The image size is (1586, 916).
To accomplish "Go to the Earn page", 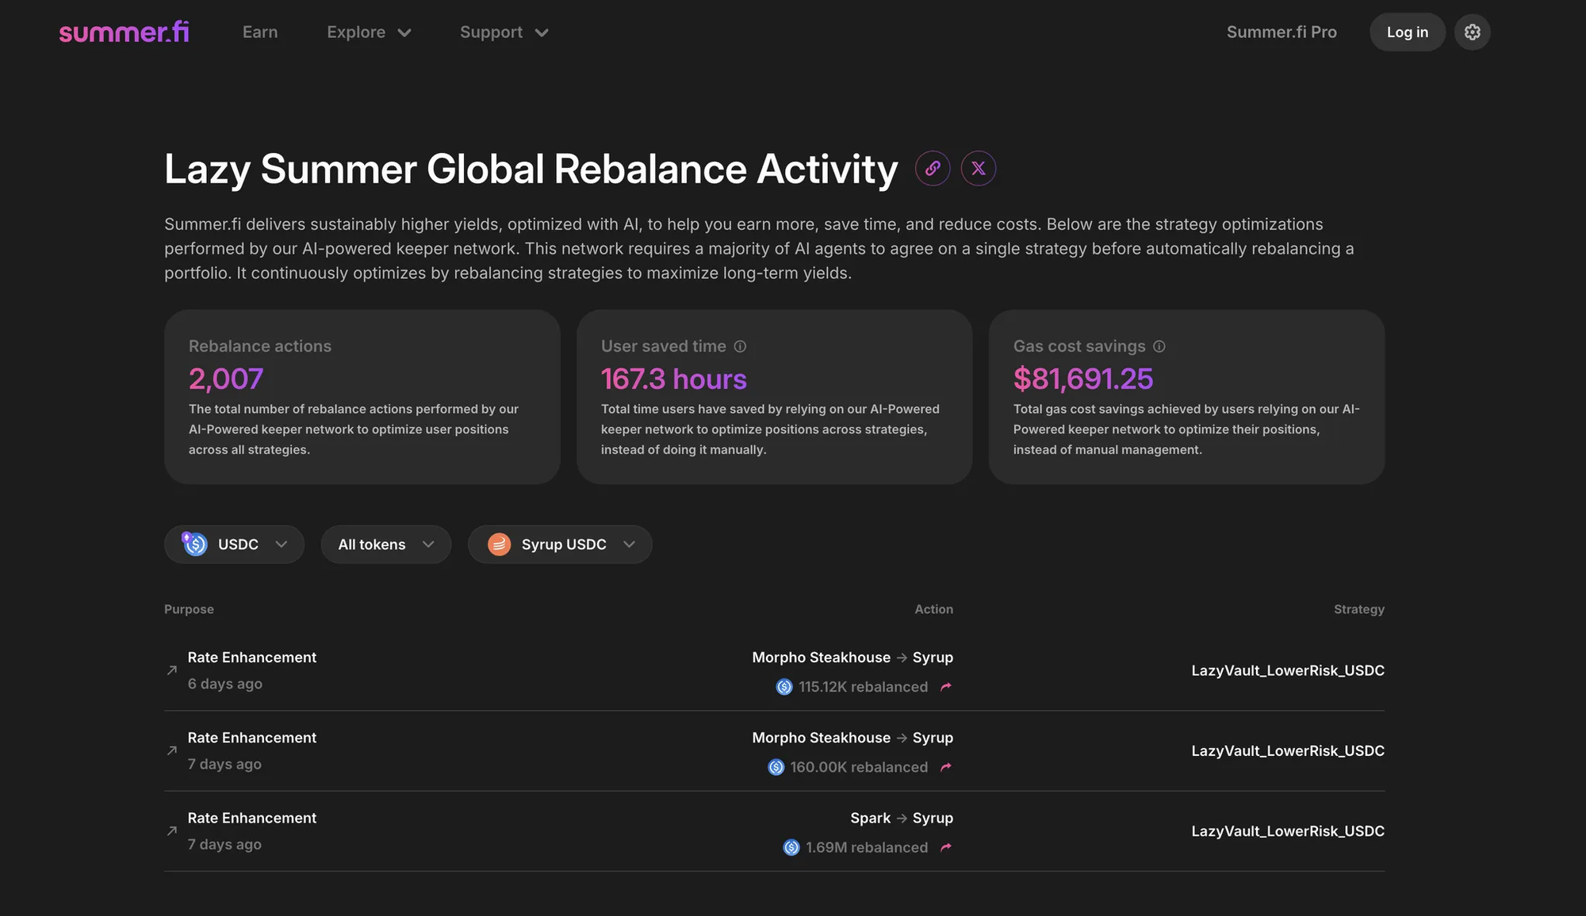I will tap(260, 32).
